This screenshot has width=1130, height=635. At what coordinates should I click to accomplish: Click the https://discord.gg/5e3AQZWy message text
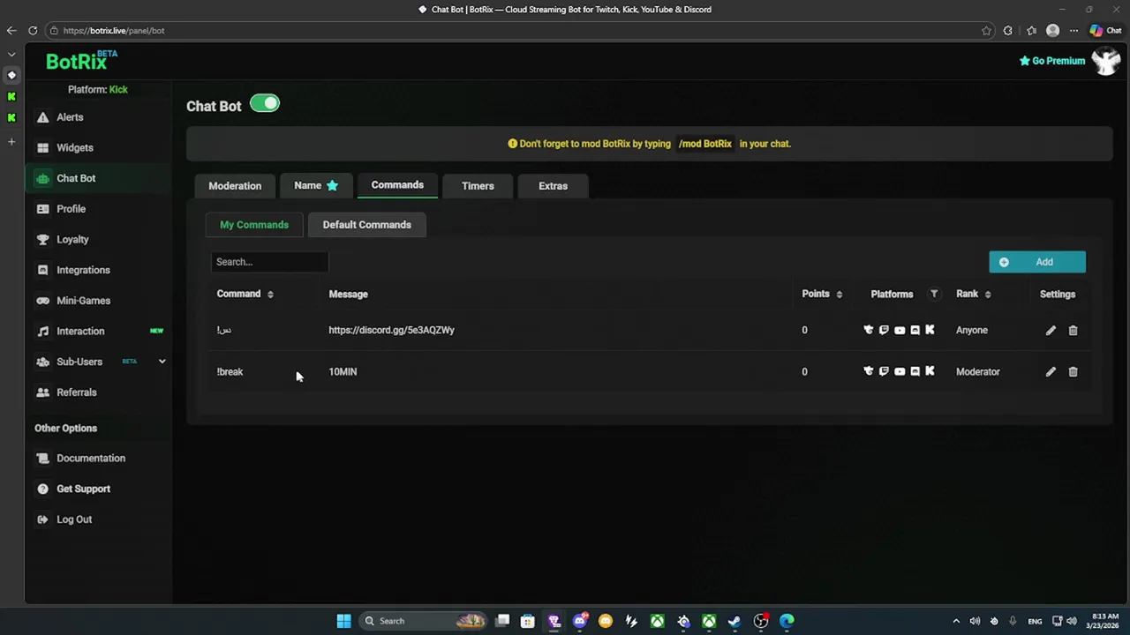(x=391, y=330)
